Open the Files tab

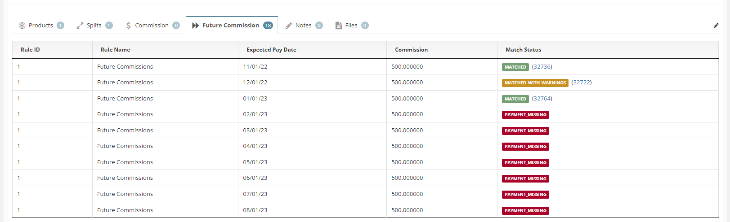[352, 26]
